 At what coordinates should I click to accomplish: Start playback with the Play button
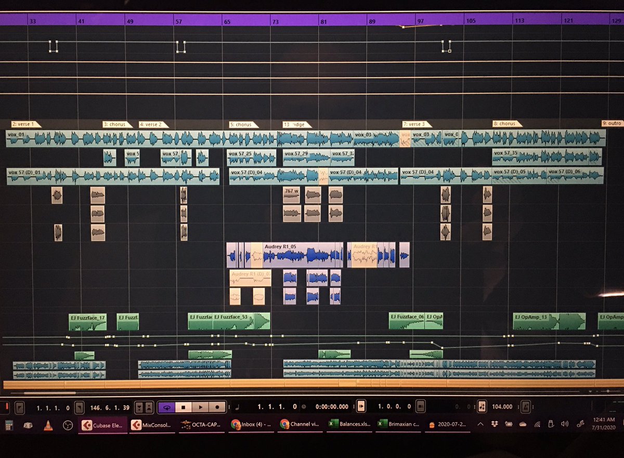point(201,407)
